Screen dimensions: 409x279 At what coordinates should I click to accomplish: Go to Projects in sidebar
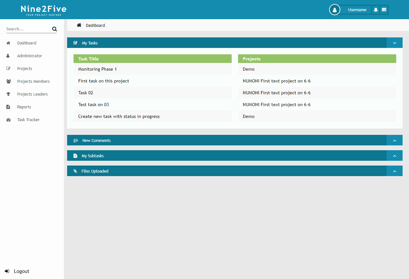25,68
